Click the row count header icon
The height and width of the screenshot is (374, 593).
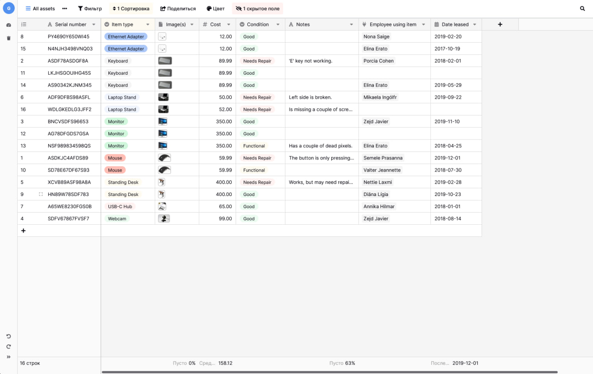24,25
